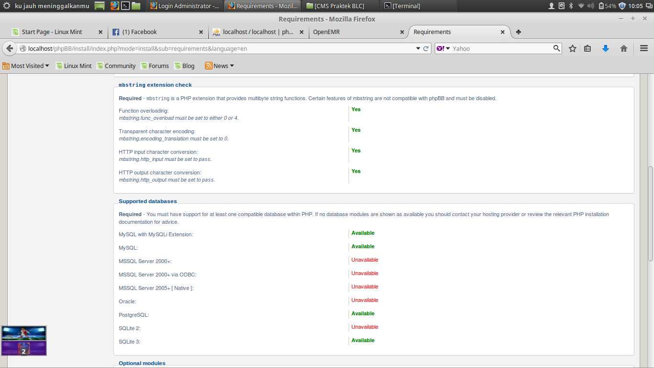Open the Community bookmark
The image size is (654, 368).
point(116,66)
